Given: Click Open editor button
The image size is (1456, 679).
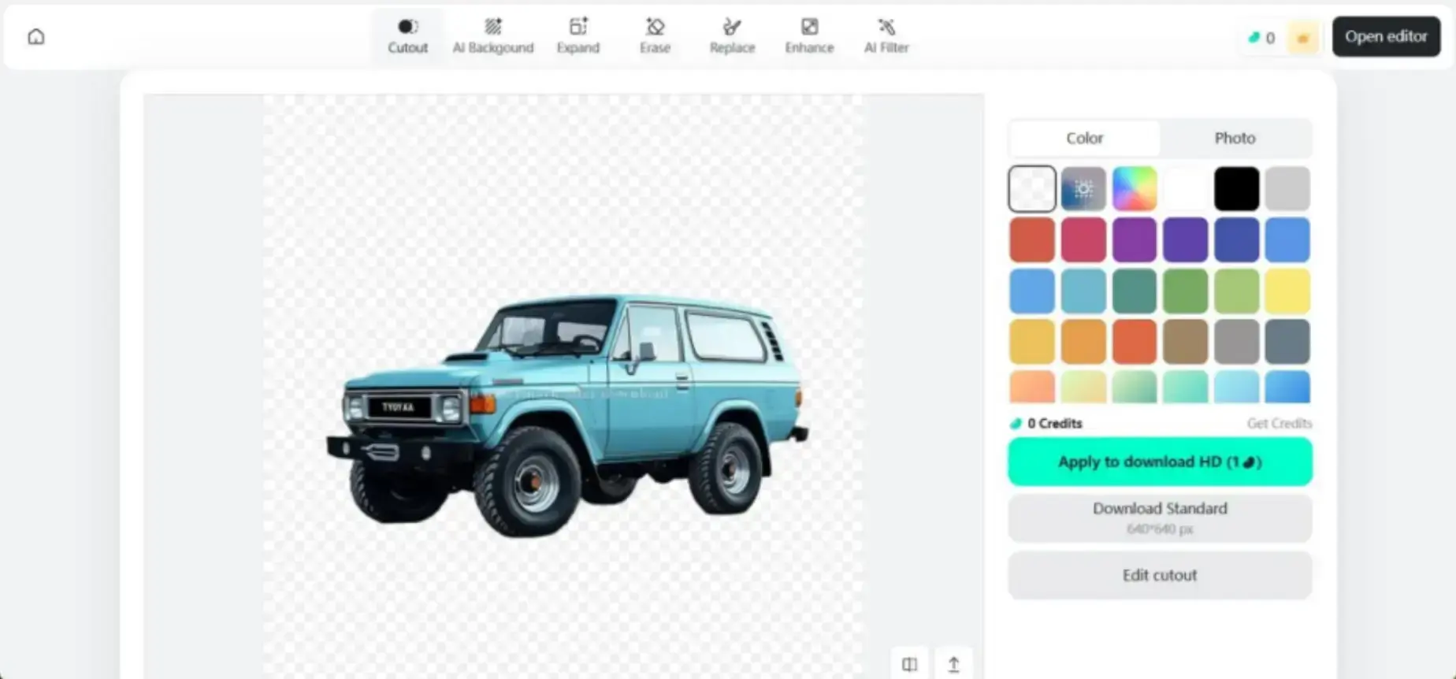Looking at the screenshot, I should 1385,36.
